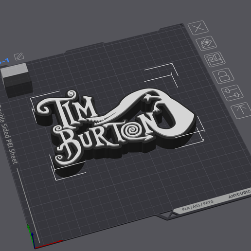Click the PLA / ABS / PETG label
The height and width of the screenshot is (251, 251).
click(x=197, y=205)
